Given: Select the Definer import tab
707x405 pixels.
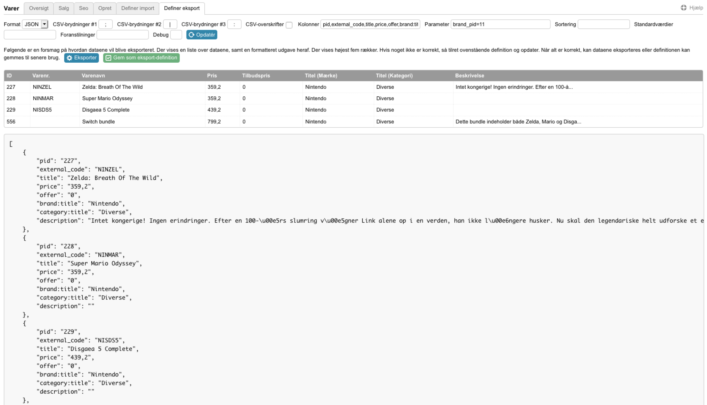Looking at the screenshot, I should (138, 8).
